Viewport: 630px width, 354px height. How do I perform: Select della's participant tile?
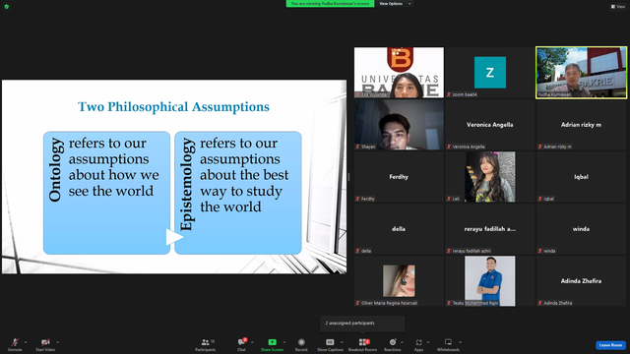click(399, 229)
